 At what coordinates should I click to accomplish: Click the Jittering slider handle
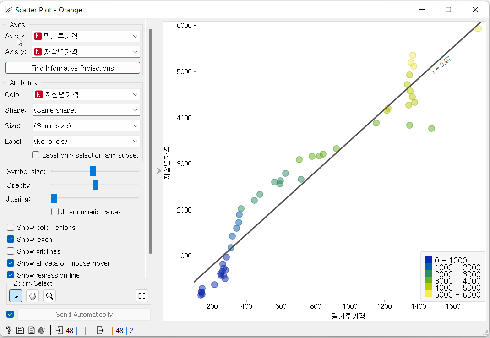coord(54,199)
